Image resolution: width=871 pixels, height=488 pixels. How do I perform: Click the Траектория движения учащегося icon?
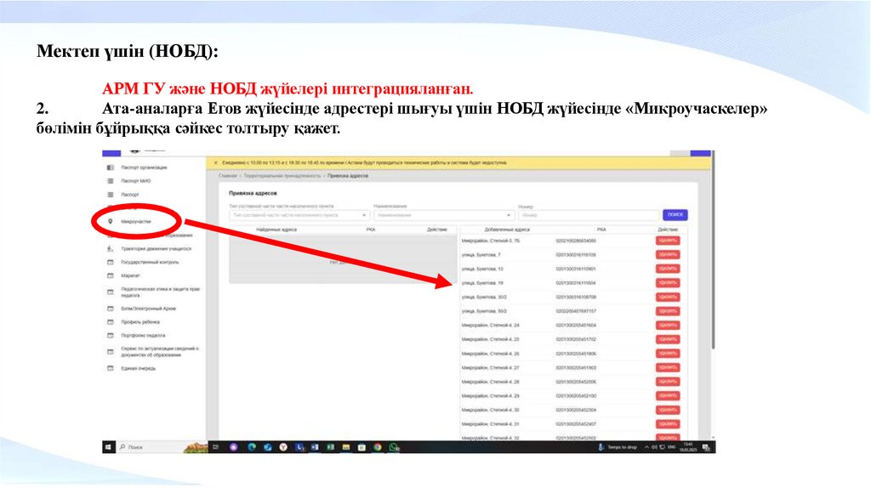click(x=110, y=249)
